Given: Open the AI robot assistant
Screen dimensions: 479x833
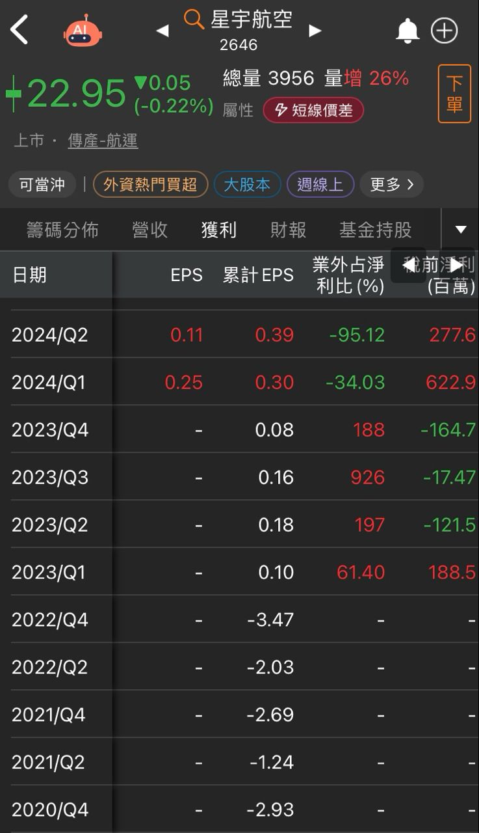Looking at the screenshot, I should (83, 31).
